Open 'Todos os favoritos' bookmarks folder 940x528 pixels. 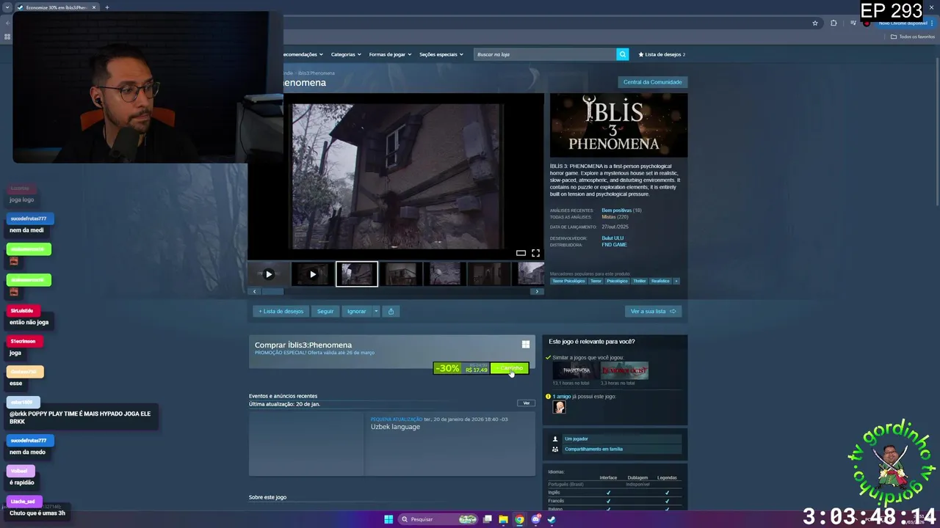[x=913, y=37]
